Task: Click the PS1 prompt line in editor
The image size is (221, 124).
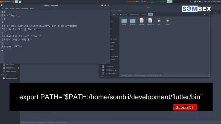Action: click(18, 40)
